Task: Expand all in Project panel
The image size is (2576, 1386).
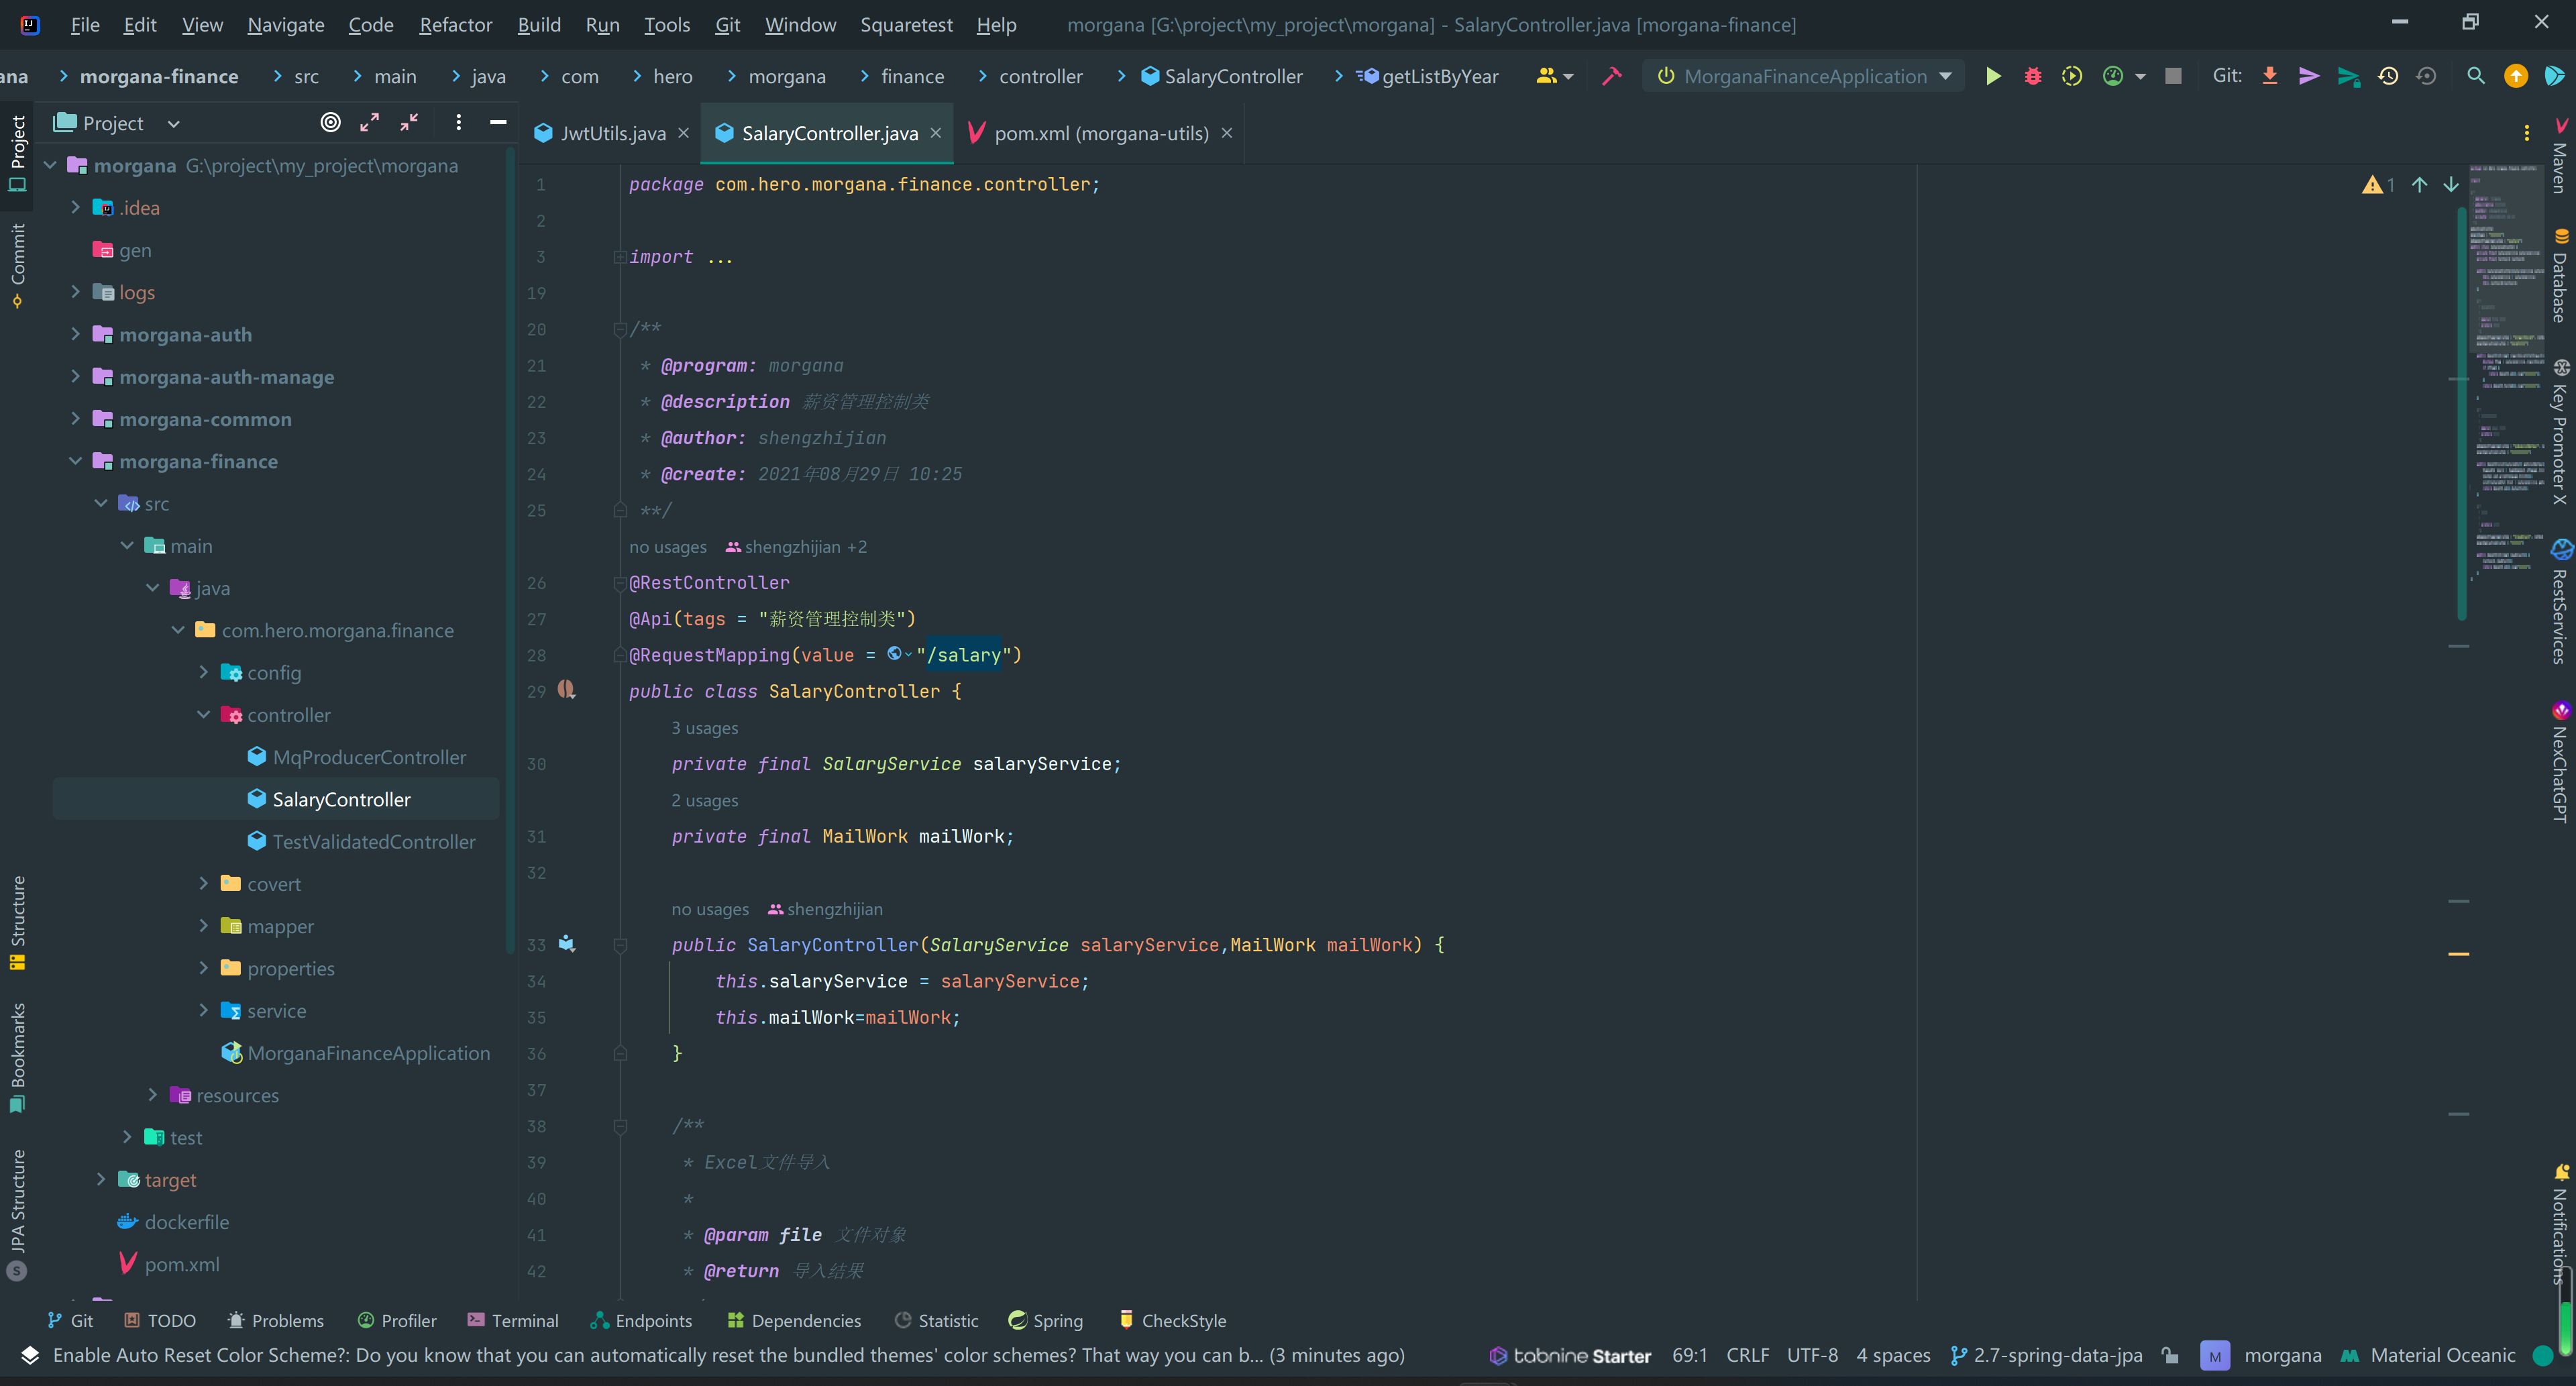Action: point(370,122)
